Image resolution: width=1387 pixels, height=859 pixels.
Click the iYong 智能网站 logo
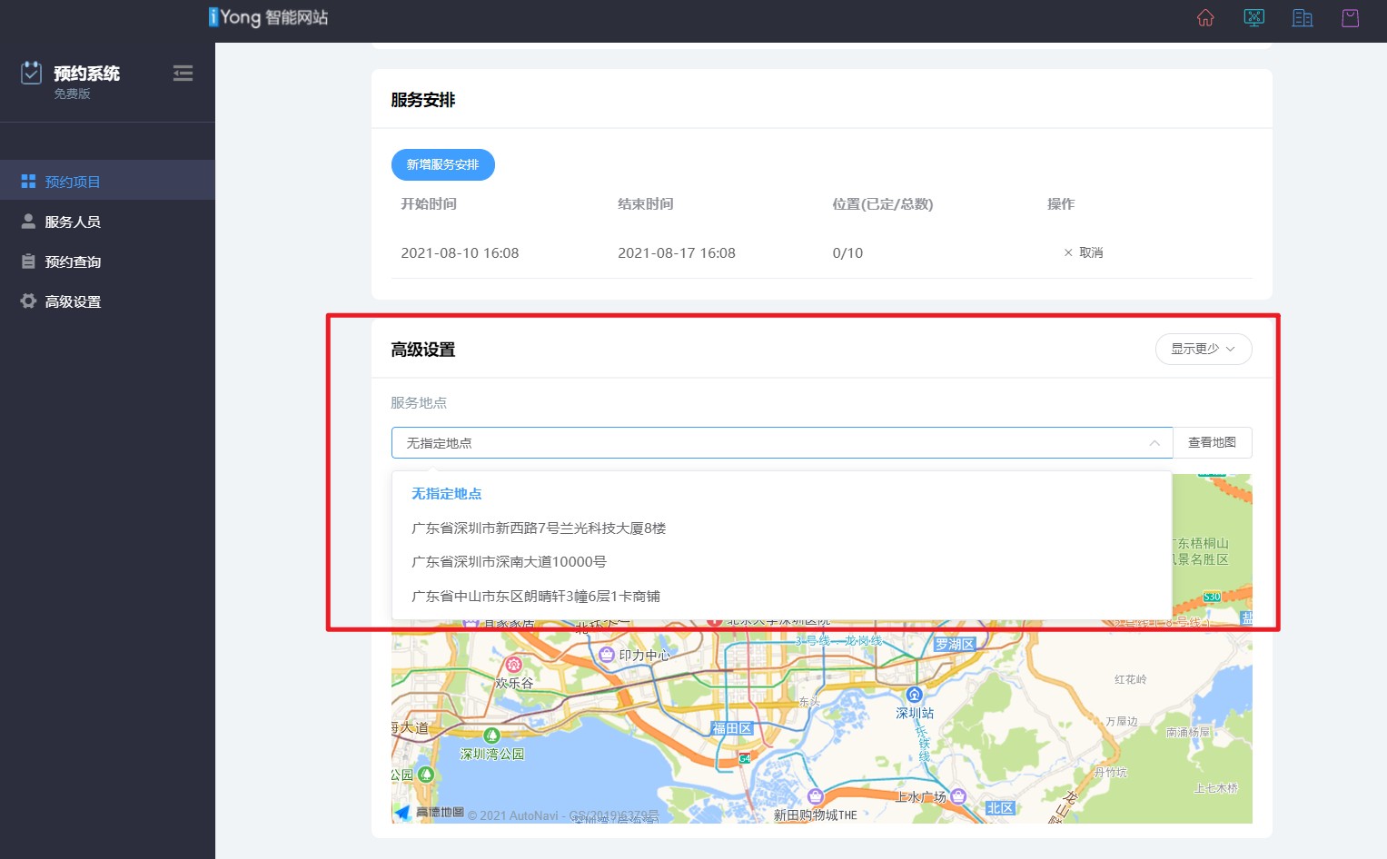[x=268, y=17]
